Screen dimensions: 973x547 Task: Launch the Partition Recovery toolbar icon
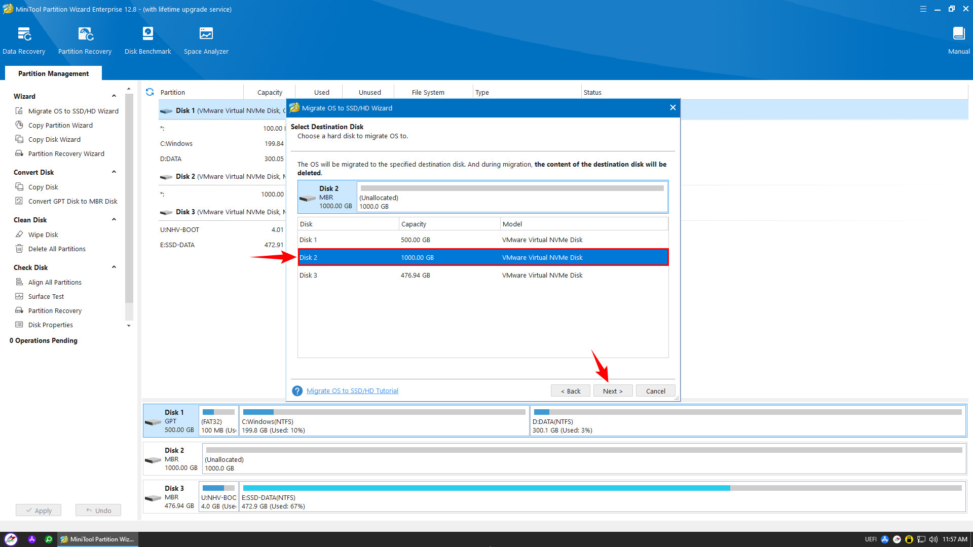pos(85,34)
